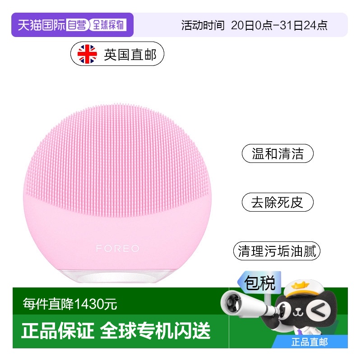Click the 活动时间 date range text
The image size is (361, 361).
pos(254,25)
